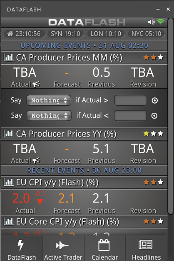Click chart icon beside EU CPI y/y Flash
The height and width of the screenshot is (261, 174).
pyautogui.click(x=8, y=182)
